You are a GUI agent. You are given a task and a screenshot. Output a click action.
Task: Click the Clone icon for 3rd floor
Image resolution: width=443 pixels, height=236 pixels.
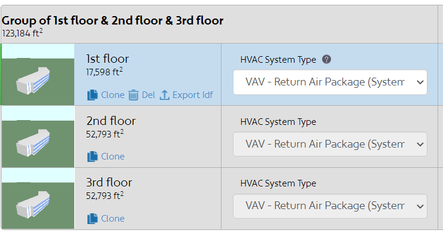coord(92,219)
